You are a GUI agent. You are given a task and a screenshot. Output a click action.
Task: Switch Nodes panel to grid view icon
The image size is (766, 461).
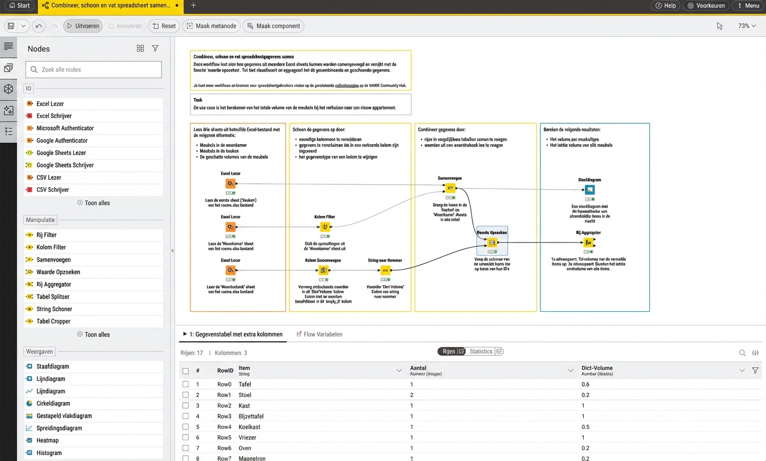point(140,48)
